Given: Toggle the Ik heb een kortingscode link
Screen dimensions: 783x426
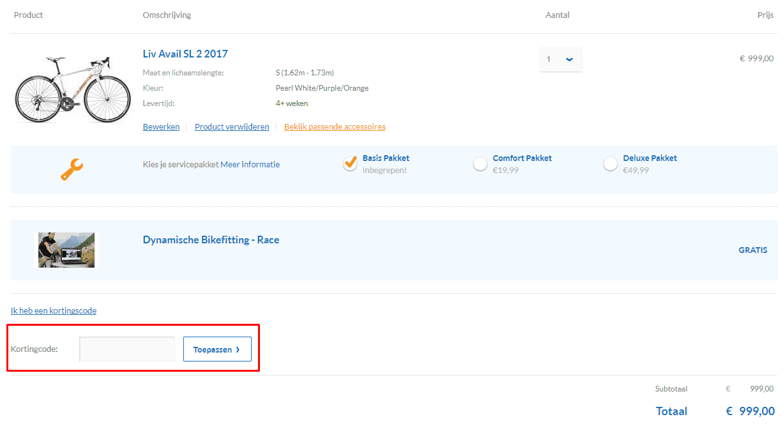Looking at the screenshot, I should point(54,310).
